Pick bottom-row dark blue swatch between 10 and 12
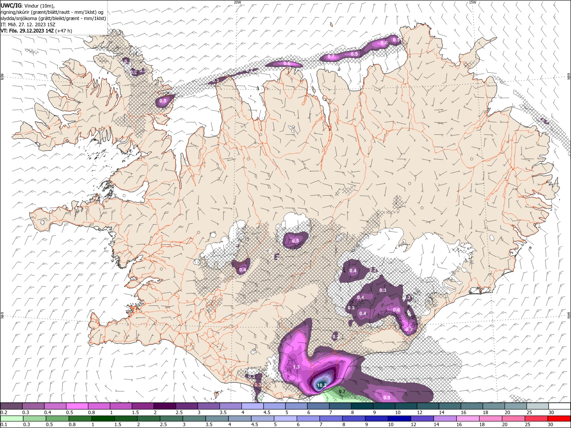 coord(399,419)
